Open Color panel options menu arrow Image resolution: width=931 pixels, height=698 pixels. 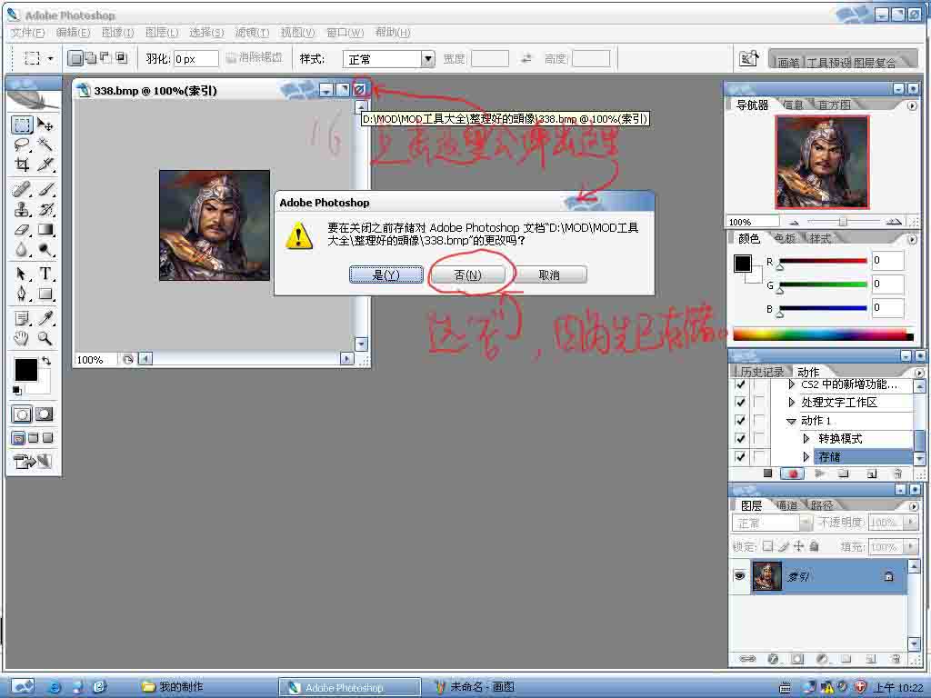(912, 239)
